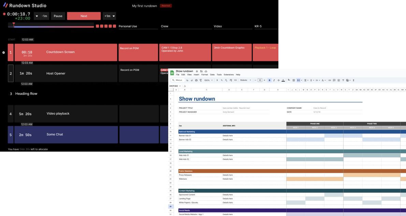Click the Rundown Studio logo icon
Image resolution: width=406 pixels, height=216 pixels.
pyautogui.click(x=5, y=5)
